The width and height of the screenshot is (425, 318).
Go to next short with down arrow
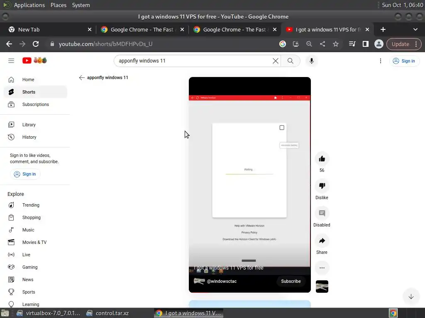point(411,296)
